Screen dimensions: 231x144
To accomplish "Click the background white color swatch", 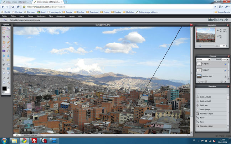I will pos(8,91).
